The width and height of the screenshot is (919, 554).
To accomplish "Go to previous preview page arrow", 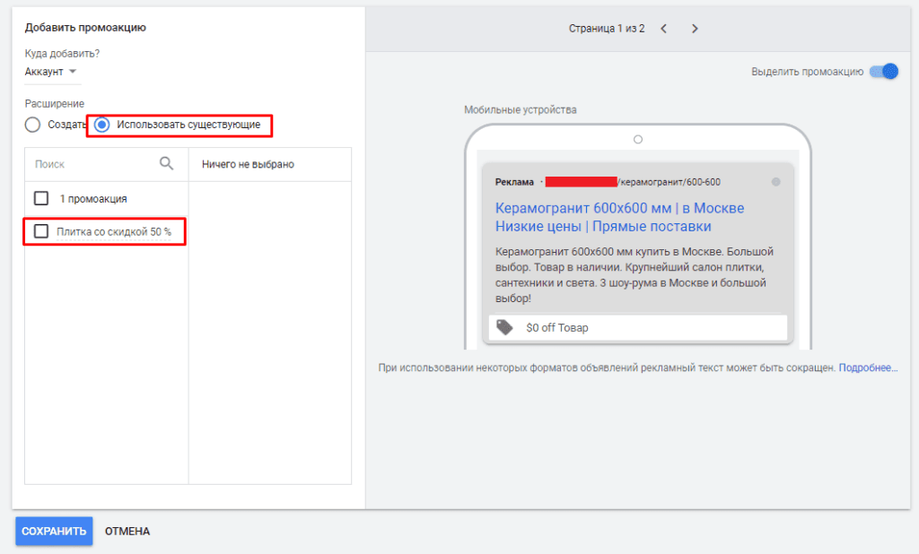I will 663,28.
